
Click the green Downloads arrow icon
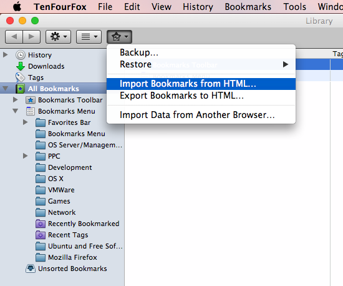click(x=21, y=66)
